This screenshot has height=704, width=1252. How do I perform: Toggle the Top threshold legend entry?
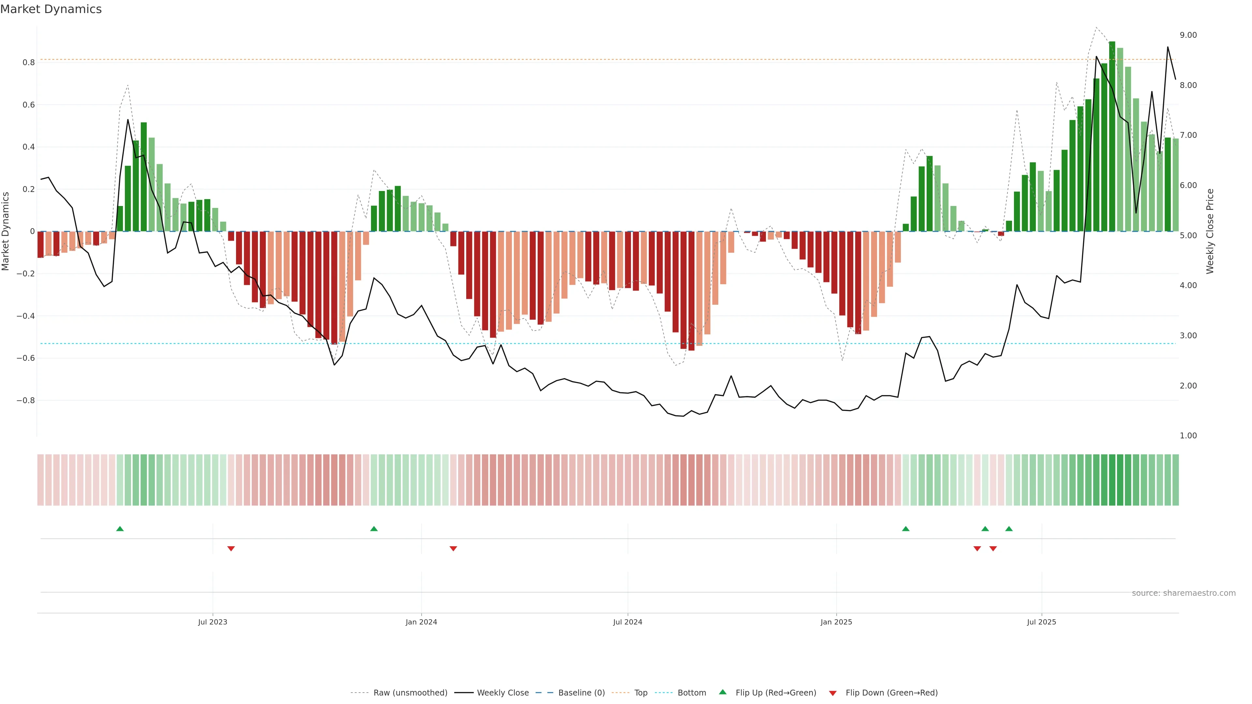click(x=641, y=693)
